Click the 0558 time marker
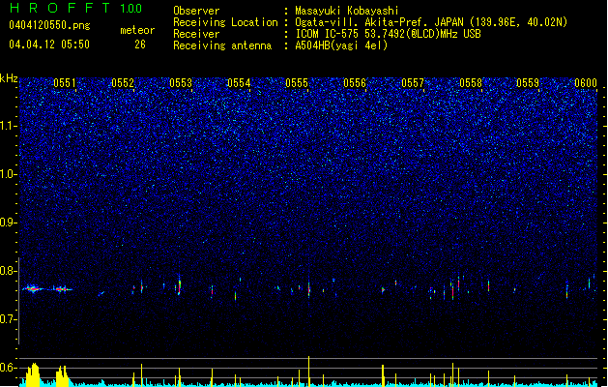The height and width of the screenshot is (387, 608). click(471, 83)
